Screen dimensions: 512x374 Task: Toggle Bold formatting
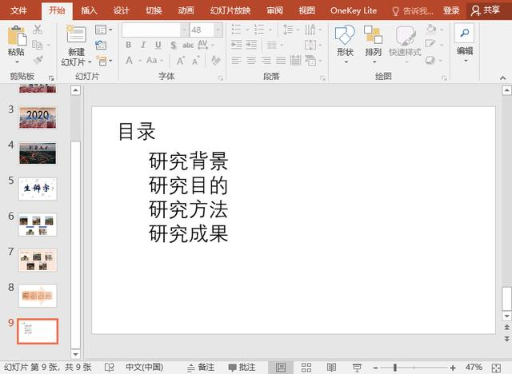pyautogui.click(x=129, y=45)
